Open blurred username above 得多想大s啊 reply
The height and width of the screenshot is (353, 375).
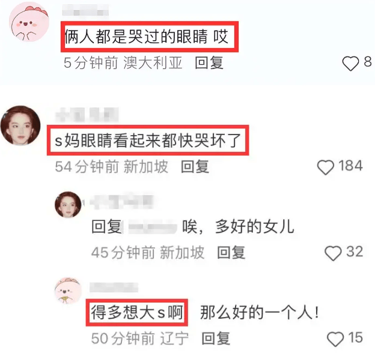(114, 288)
